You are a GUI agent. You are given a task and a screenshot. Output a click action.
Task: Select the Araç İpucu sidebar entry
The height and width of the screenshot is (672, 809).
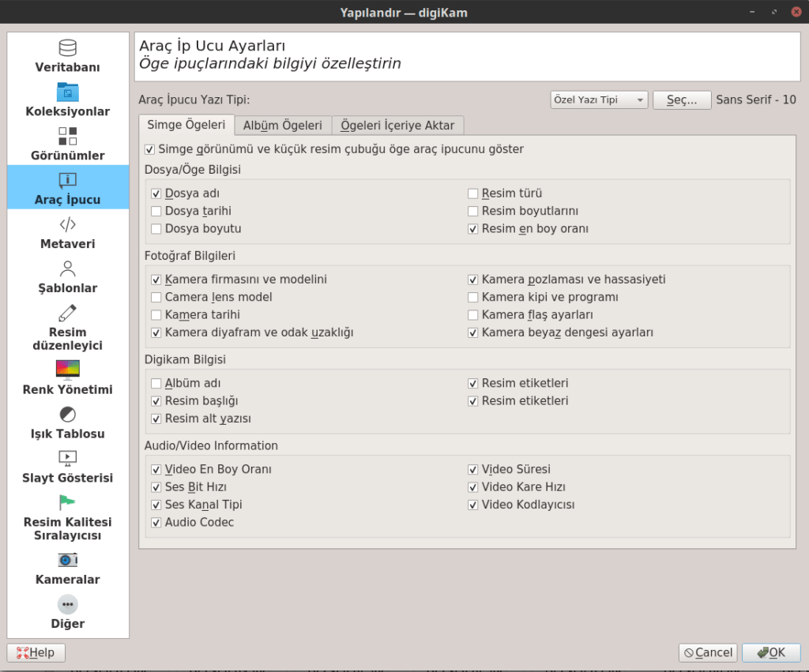(68, 187)
